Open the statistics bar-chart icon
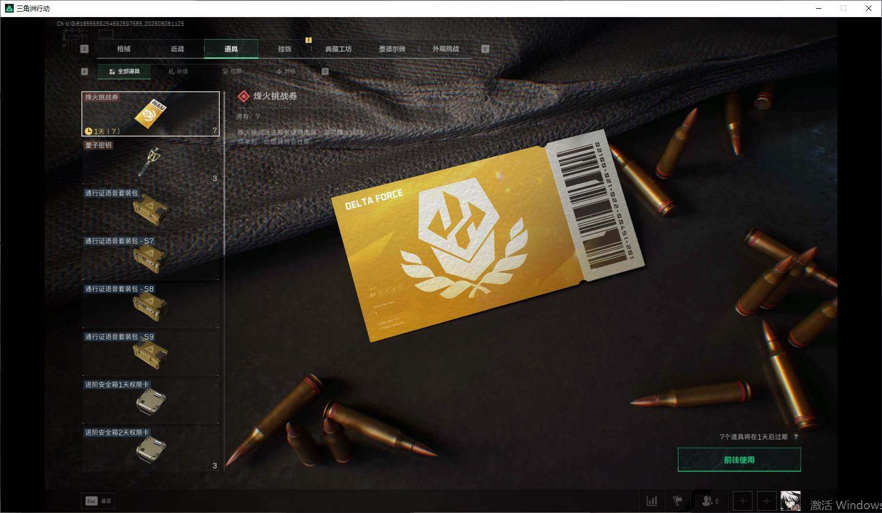The height and width of the screenshot is (513, 882). pos(652,501)
